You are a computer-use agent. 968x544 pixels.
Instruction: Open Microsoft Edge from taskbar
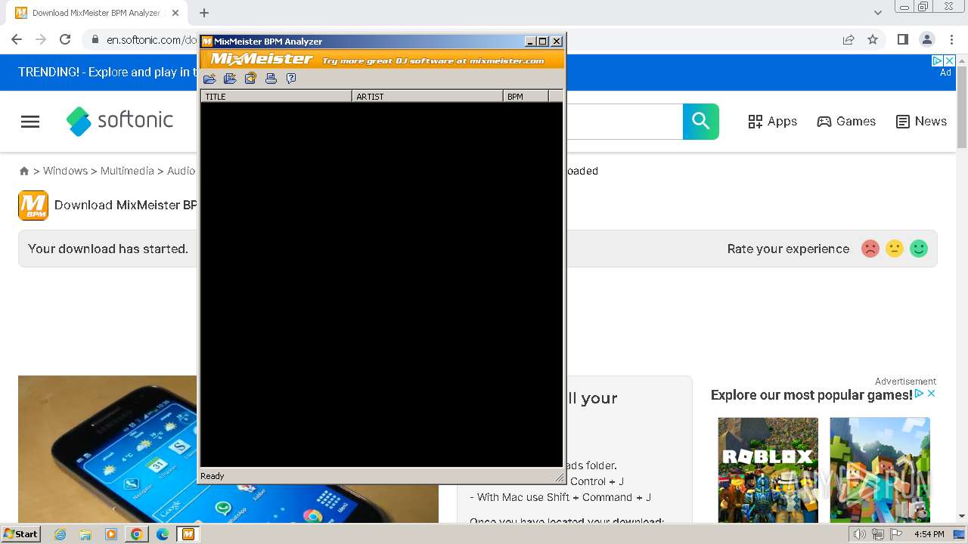click(x=162, y=534)
